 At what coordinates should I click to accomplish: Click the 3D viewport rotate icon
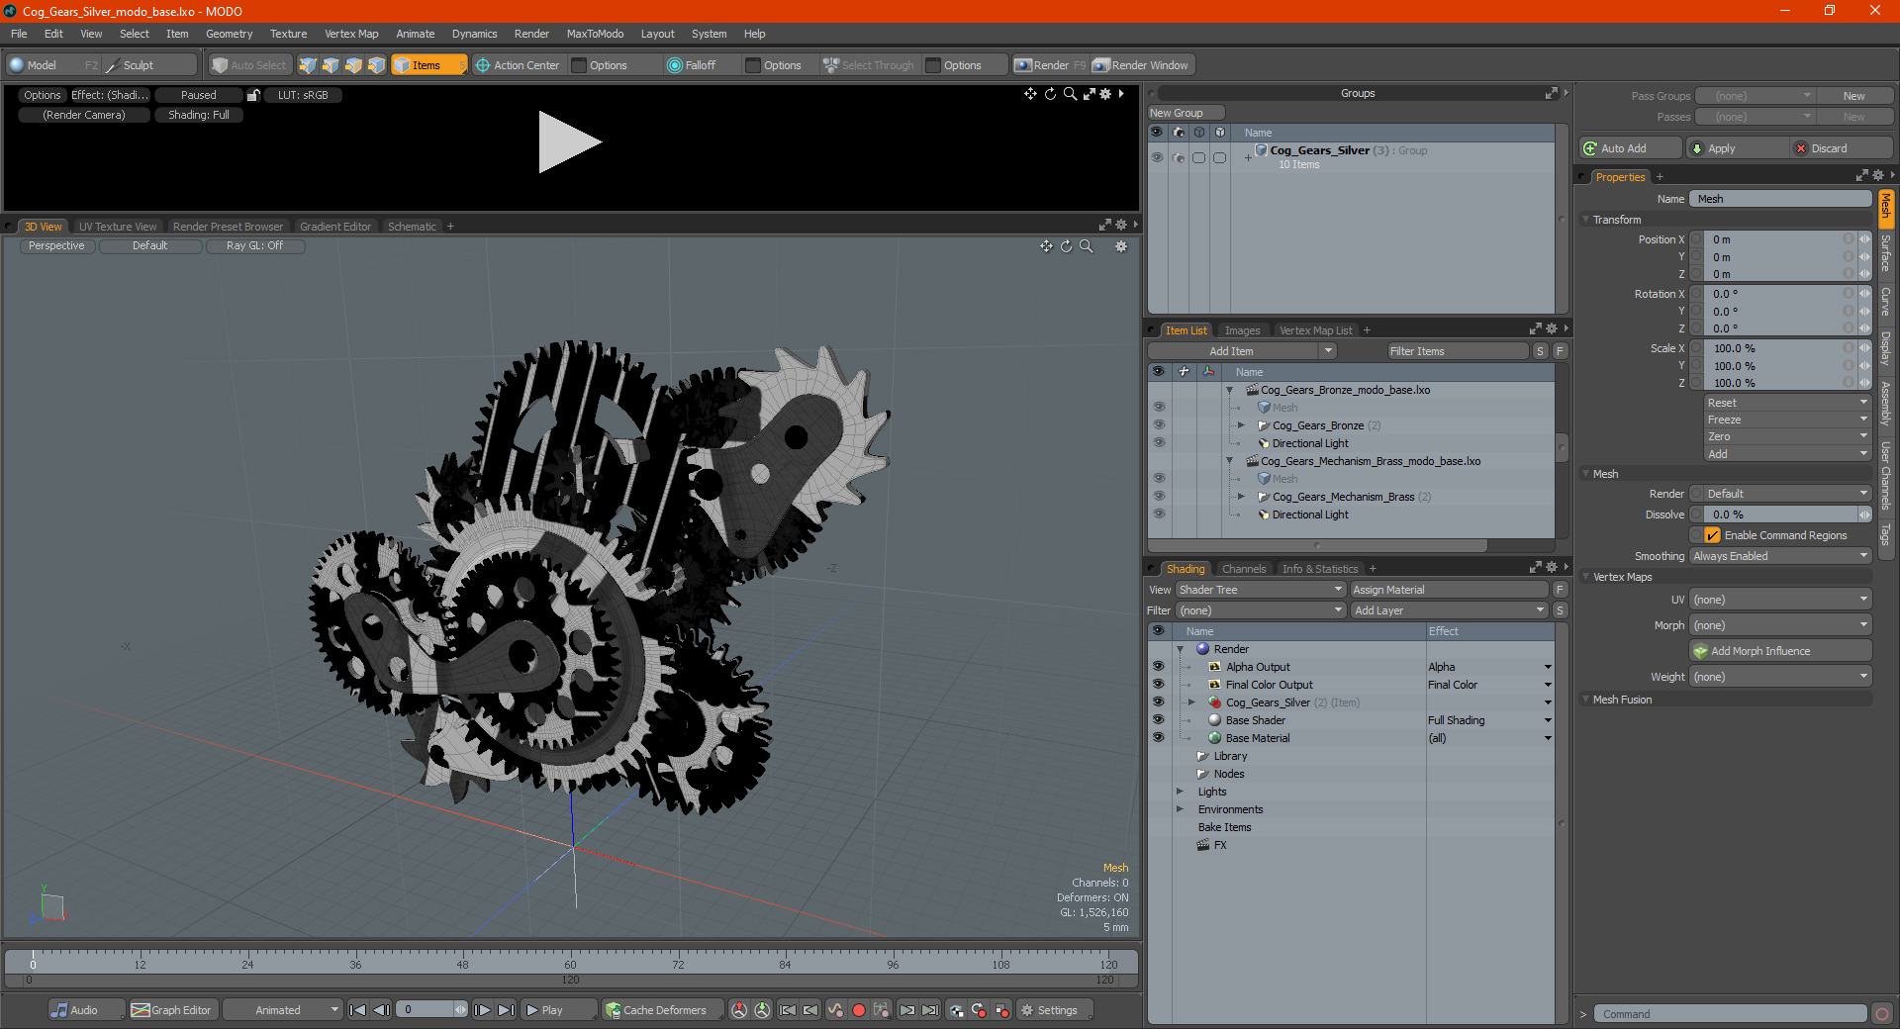(1066, 246)
